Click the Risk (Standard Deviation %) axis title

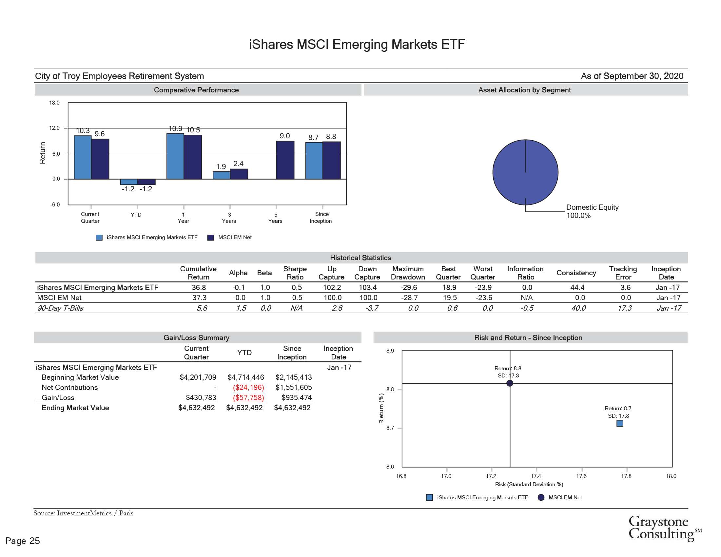click(529, 484)
